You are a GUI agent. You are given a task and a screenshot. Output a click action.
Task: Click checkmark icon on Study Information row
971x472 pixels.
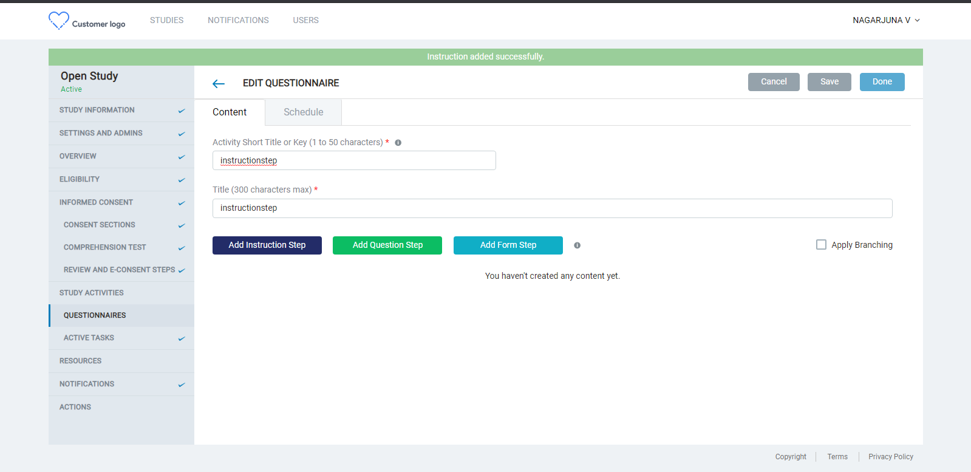tap(182, 111)
